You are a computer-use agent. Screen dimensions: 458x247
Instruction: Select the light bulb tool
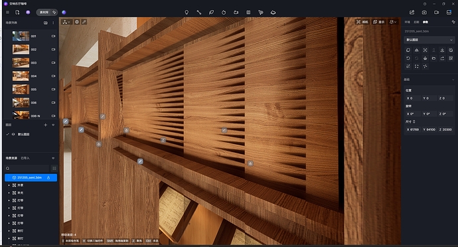pyautogui.click(x=187, y=12)
